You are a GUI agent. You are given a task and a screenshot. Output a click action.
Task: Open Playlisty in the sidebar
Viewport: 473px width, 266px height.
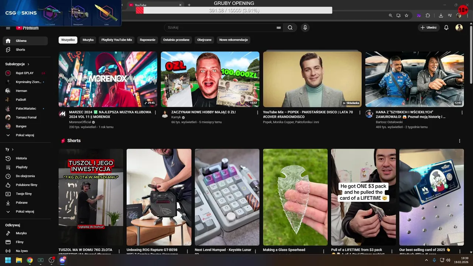click(x=25, y=167)
